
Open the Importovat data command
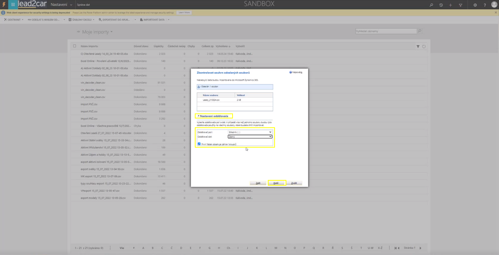(152, 20)
